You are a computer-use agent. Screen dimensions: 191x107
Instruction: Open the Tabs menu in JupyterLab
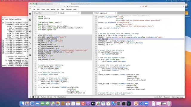(x=63, y=9)
